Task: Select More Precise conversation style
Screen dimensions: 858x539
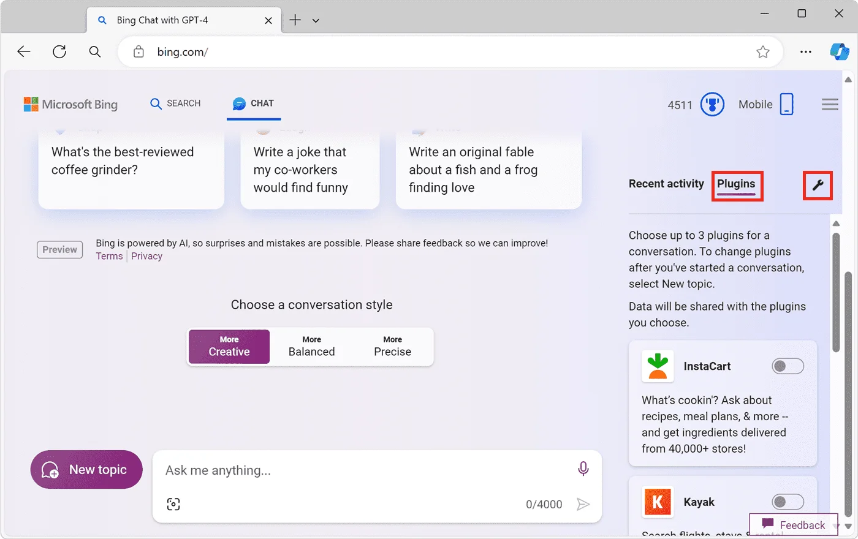Action: pos(393,347)
